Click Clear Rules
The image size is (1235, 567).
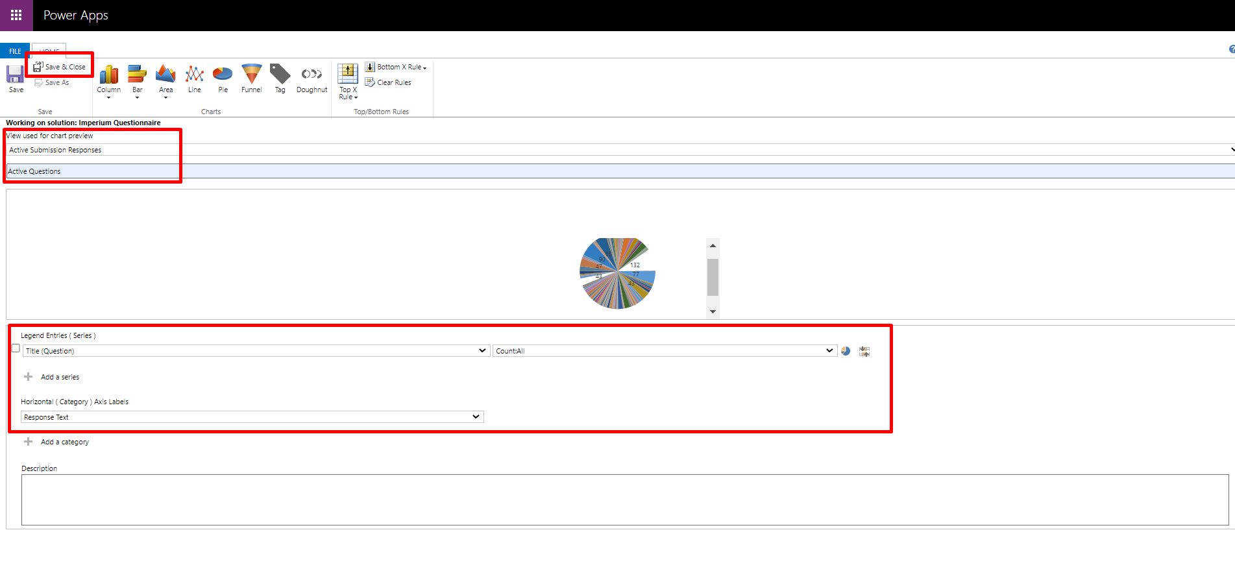pos(388,82)
